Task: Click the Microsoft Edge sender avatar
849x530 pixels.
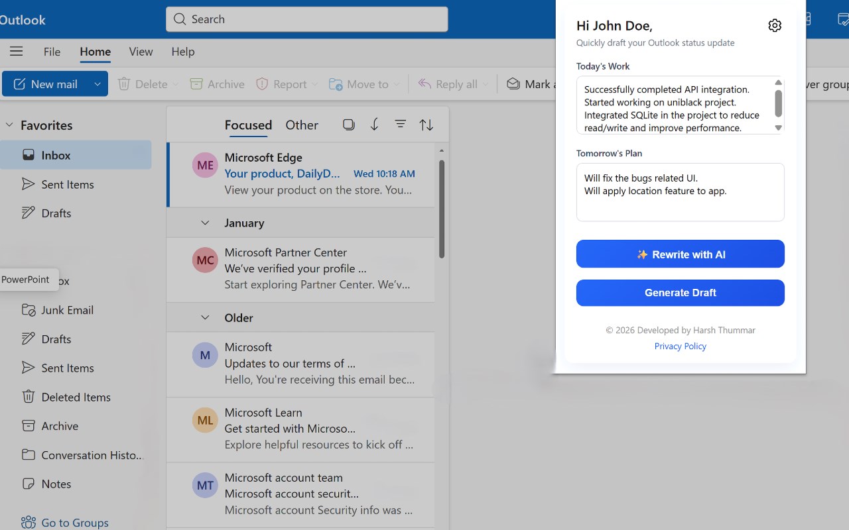Action: tap(206, 166)
